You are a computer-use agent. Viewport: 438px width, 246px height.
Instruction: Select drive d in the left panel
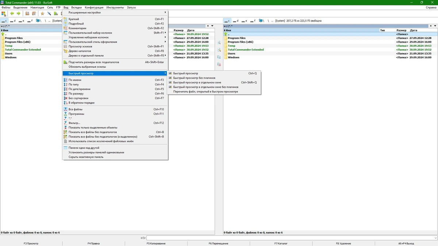[x=13, y=21]
